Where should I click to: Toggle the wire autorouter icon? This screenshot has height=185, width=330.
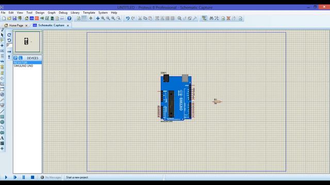204,18
